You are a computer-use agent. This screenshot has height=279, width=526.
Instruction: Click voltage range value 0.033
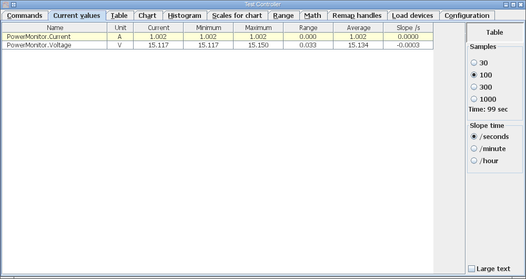[308, 45]
